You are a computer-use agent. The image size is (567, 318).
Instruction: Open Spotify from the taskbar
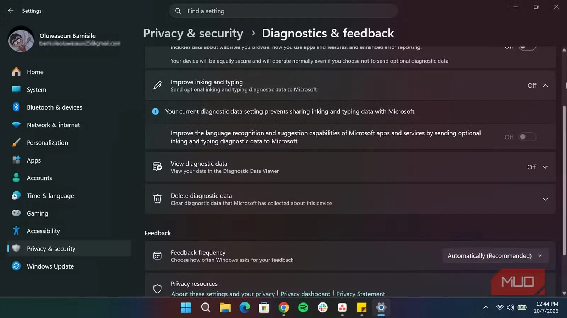(x=303, y=308)
